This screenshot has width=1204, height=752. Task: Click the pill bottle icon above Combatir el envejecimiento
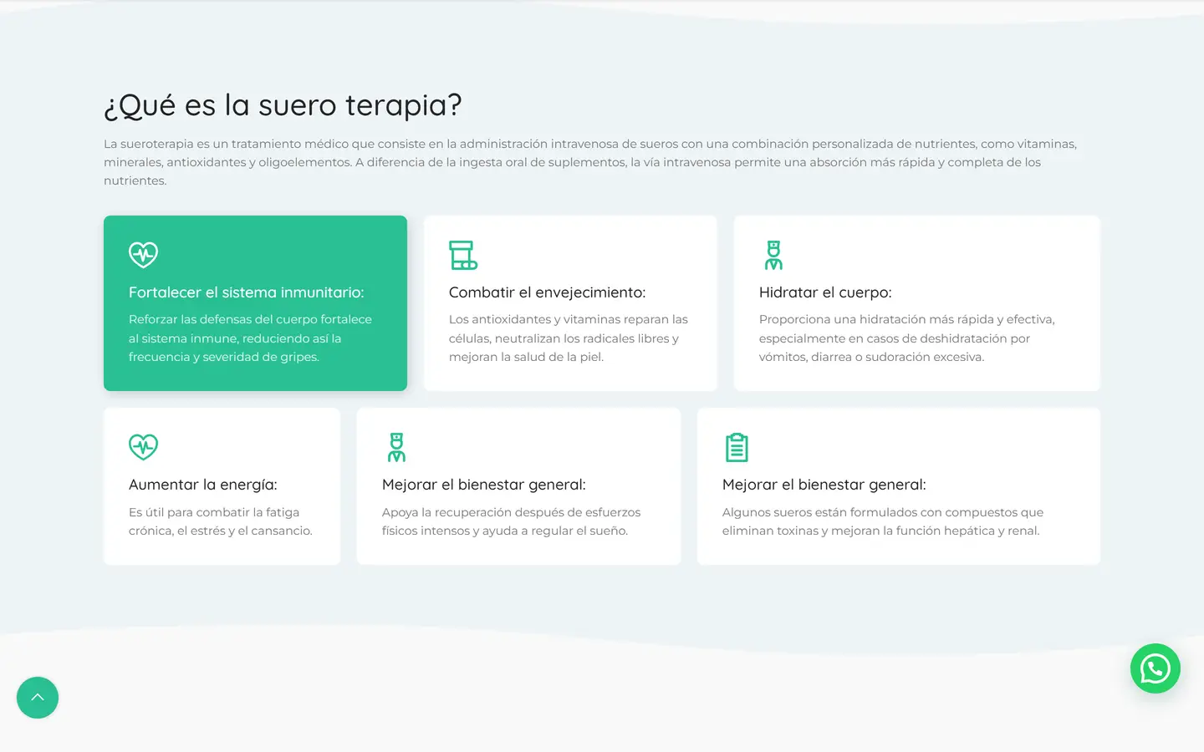pyautogui.click(x=463, y=255)
